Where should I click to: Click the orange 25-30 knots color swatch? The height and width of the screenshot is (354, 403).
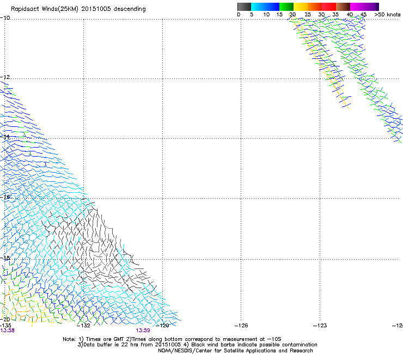coord(315,7)
